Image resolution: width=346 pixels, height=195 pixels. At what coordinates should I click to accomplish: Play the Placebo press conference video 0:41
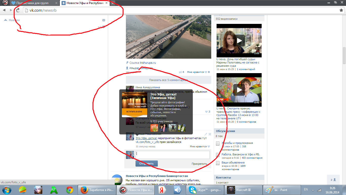[239, 90]
